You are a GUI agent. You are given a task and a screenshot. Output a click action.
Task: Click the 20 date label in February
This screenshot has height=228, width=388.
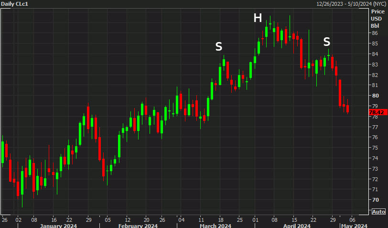click(147, 220)
